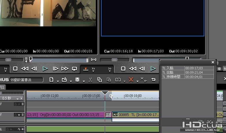Fast forward the left player
This screenshot has height=133, width=226.
coord(65,69)
